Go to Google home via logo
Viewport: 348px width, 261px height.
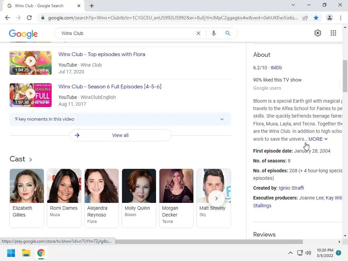click(x=23, y=34)
